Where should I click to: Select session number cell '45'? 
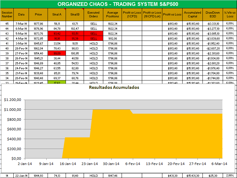[x=7, y=24]
